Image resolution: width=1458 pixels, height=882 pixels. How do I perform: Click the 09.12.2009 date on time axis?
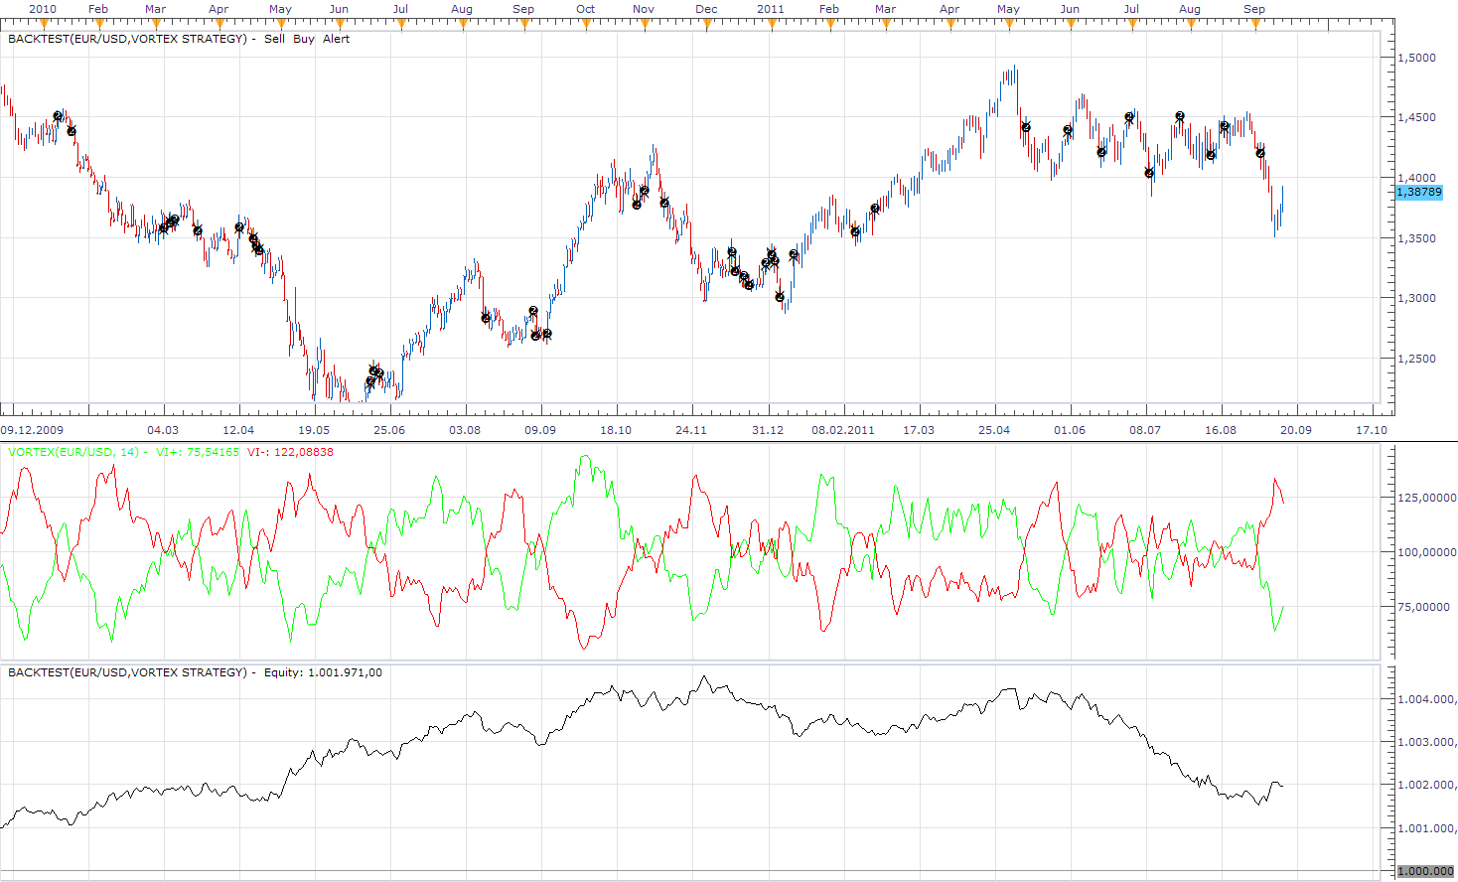[x=32, y=430]
